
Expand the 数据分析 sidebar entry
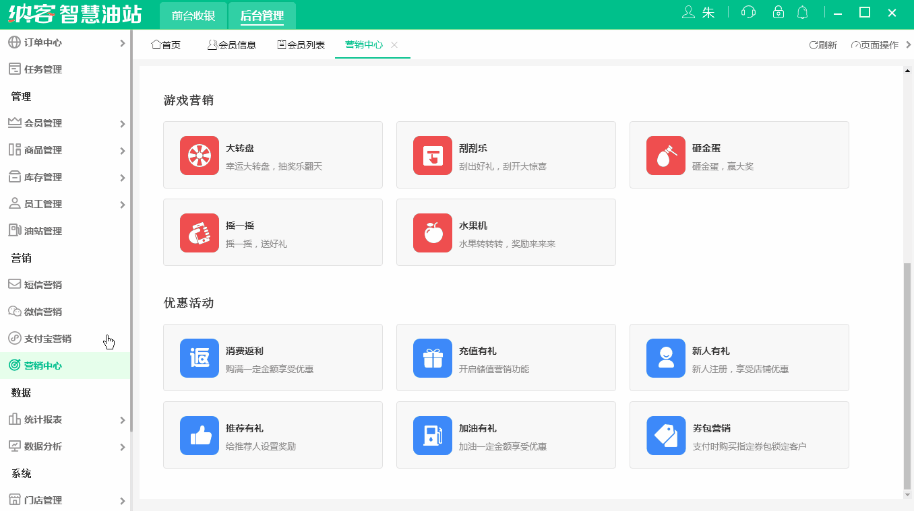(x=65, y=446)
